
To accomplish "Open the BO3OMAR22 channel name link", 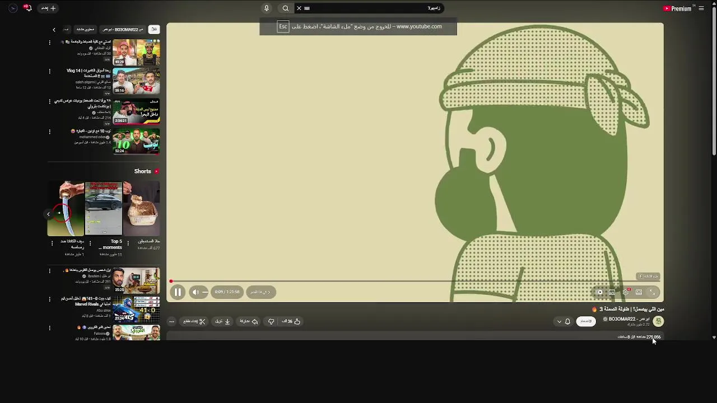I will tap(629, 319).
